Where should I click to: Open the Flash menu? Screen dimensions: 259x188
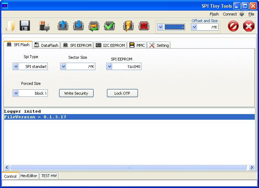click(214, 14)
